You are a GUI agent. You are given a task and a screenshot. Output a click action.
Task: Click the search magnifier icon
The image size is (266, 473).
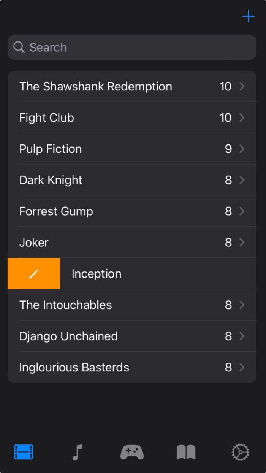[x=19, y=47]
